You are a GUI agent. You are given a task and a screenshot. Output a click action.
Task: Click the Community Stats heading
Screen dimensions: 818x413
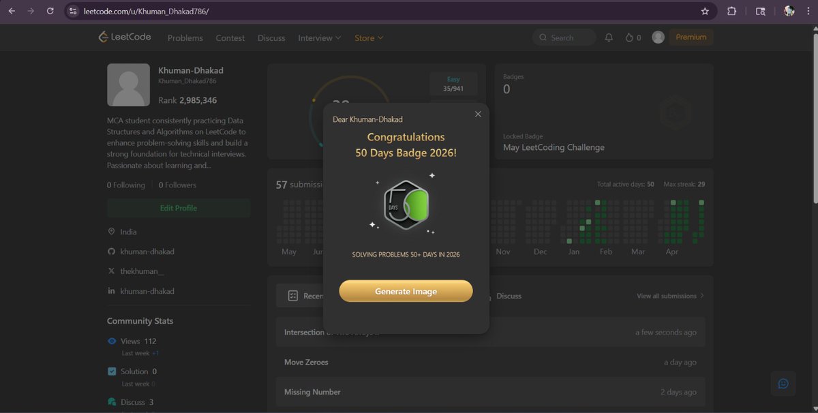[x=140, y=321]
